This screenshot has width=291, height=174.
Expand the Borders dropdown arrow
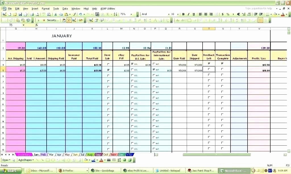[x=271, y=14]
